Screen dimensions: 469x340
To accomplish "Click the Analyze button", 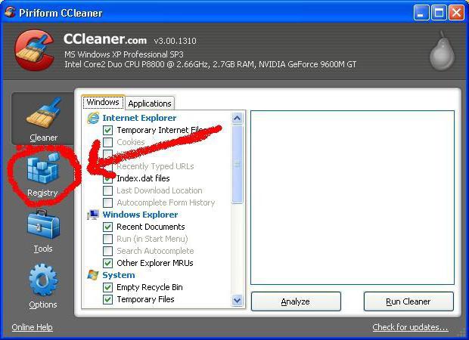I will (296, 301).
